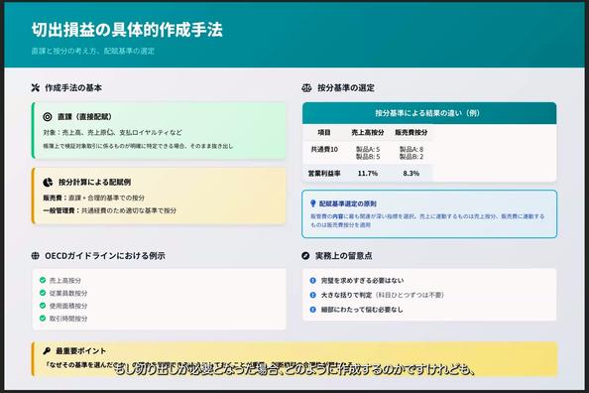Click the 細部にわたって悩む必要なし item text

(x=362, y=310)
